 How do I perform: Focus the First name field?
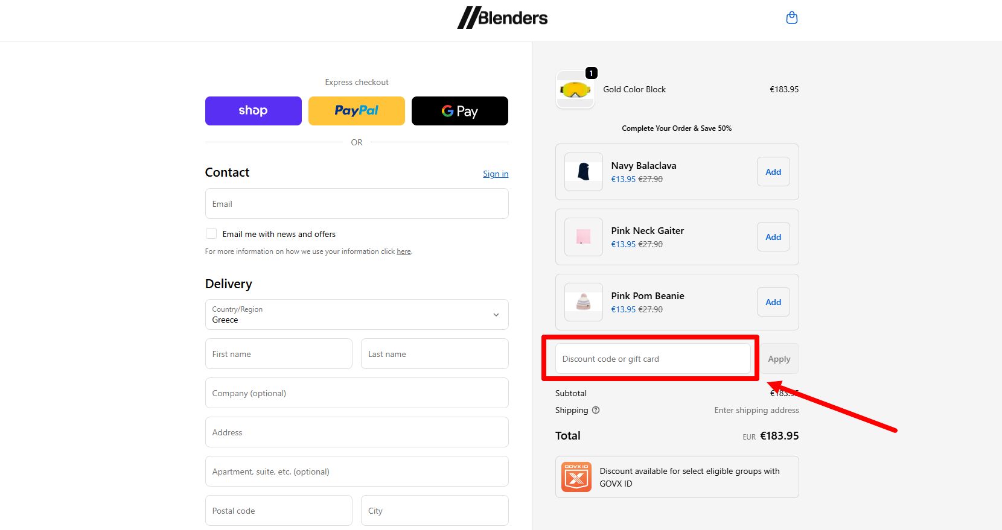tap(279, 354)
